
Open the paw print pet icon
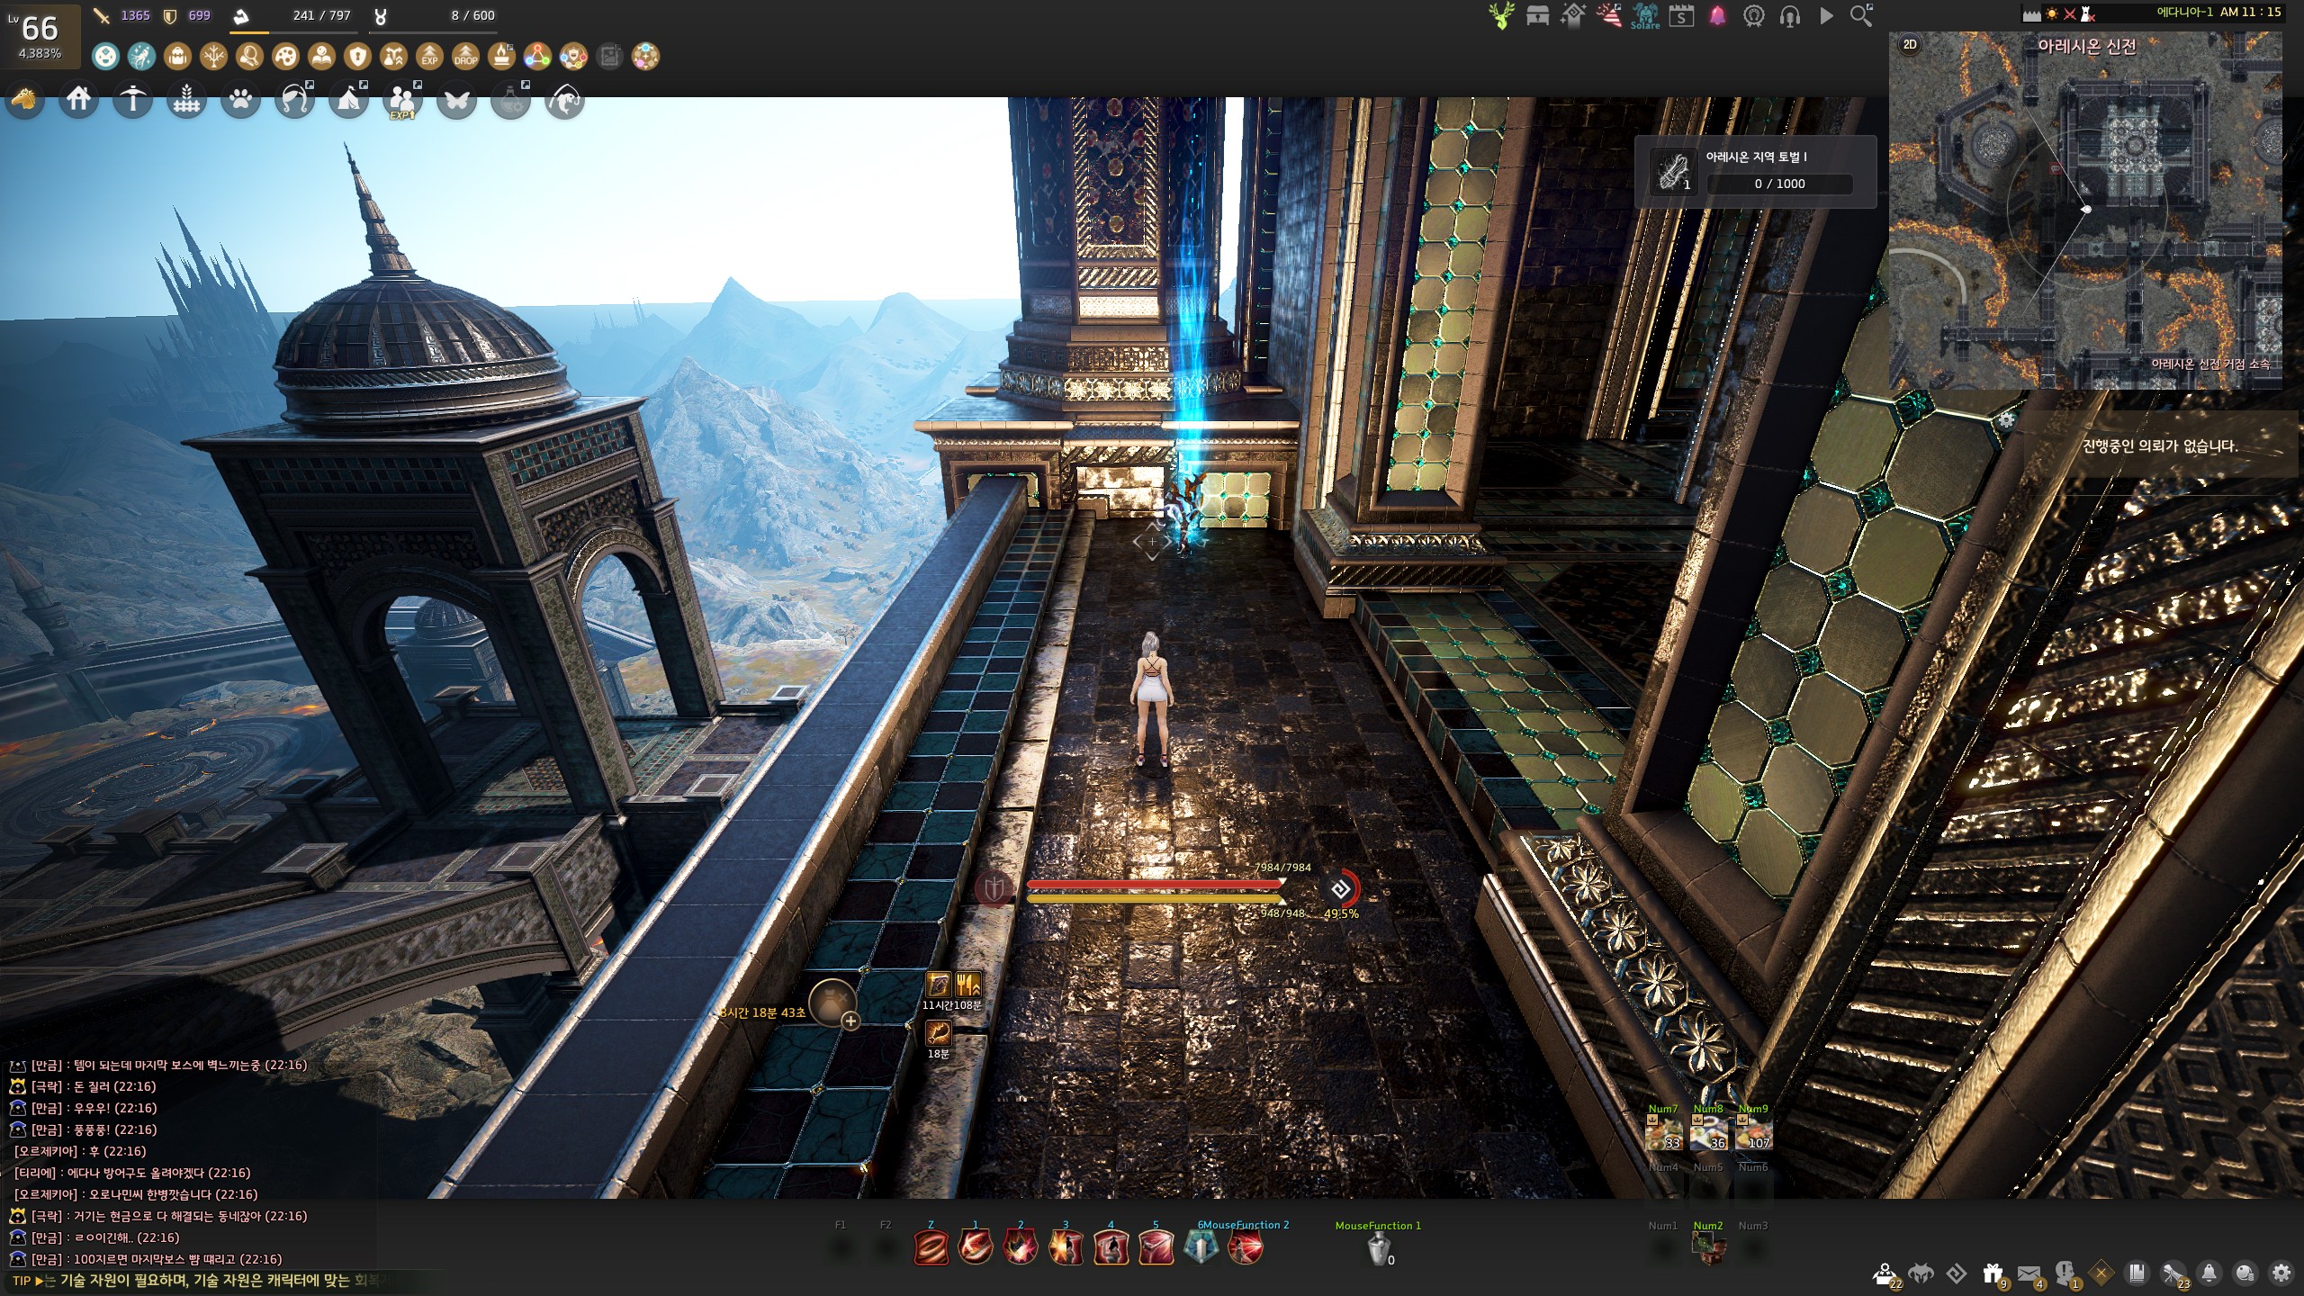point(241,100)
